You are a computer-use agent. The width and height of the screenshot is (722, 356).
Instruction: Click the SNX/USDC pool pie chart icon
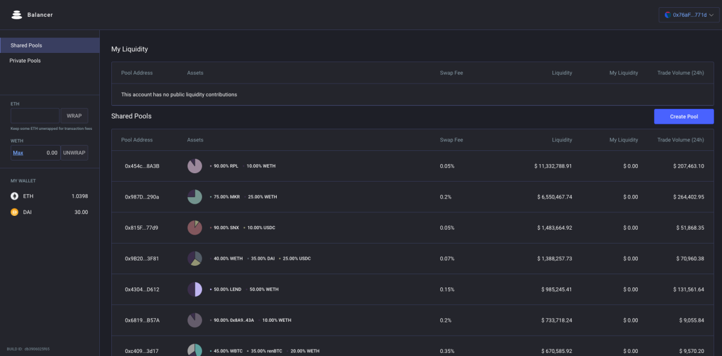(x=194, y=228)
